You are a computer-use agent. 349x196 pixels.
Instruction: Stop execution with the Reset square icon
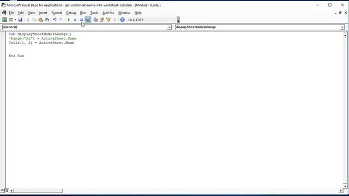[x=81, y=20]
